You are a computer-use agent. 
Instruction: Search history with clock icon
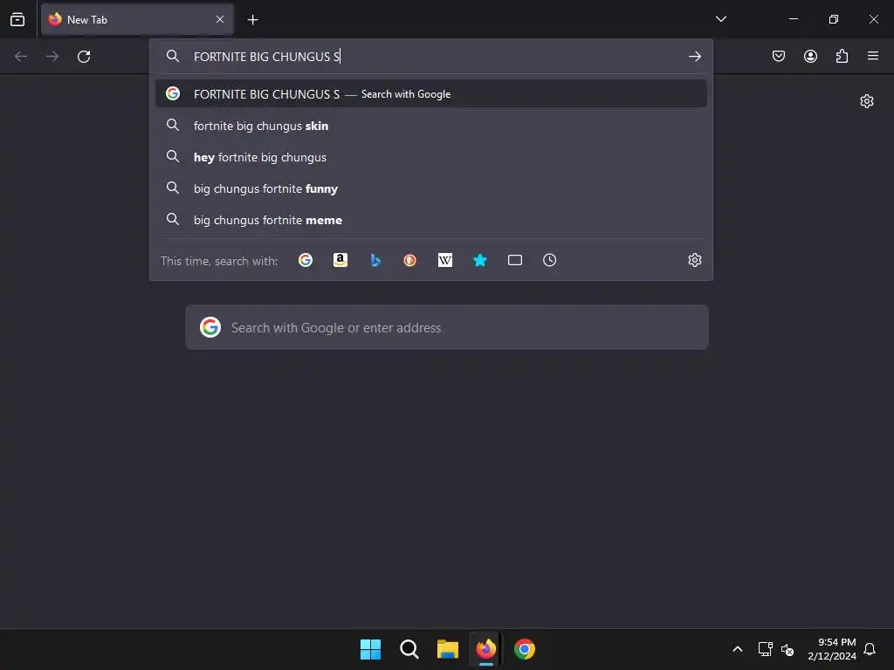click(550, 260)
